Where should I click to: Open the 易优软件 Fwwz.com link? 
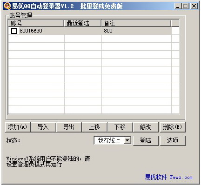[169, 177]
